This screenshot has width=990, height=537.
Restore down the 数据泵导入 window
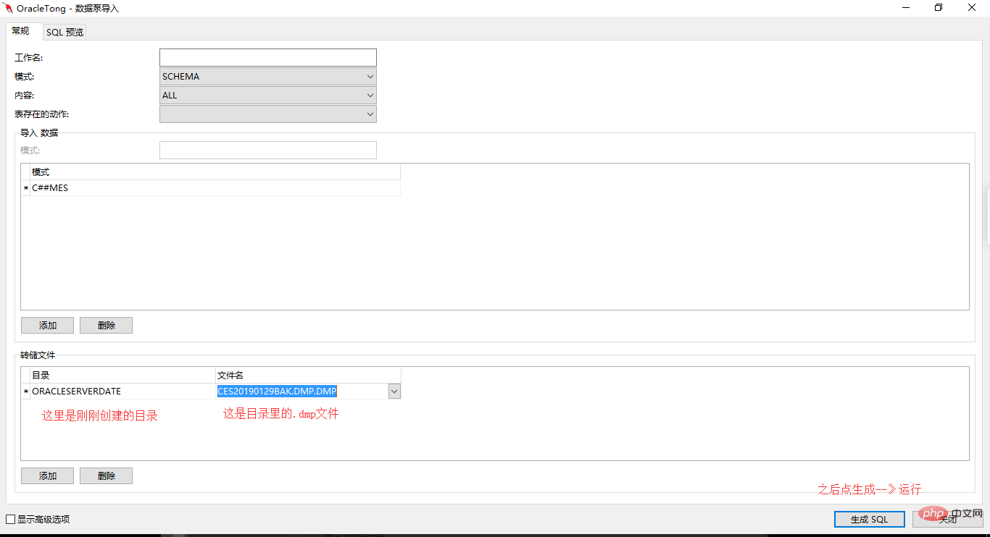[x=939, y=8]
